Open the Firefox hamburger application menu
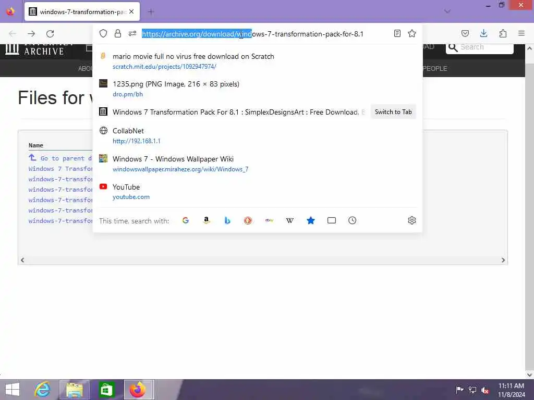 [521, 33]
